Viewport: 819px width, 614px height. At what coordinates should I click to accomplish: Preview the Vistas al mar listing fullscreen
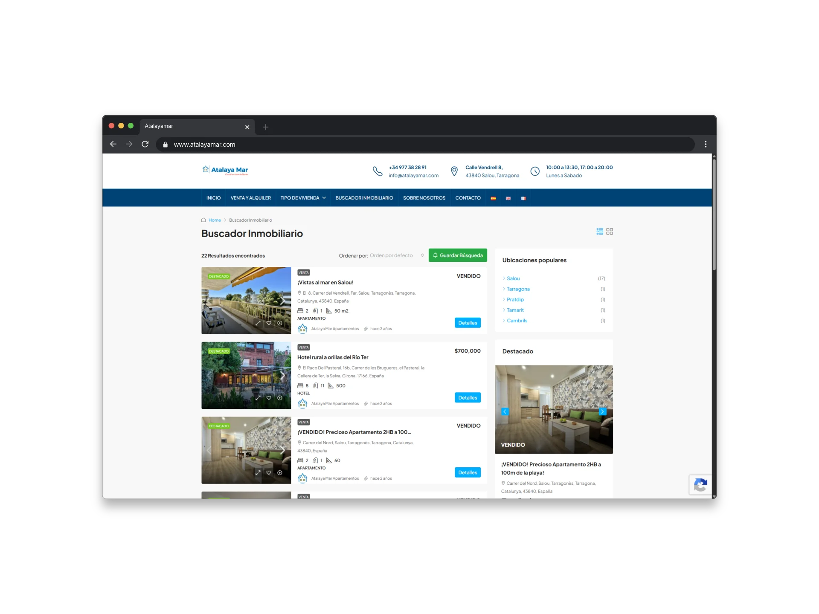click(x=258, y=323)
